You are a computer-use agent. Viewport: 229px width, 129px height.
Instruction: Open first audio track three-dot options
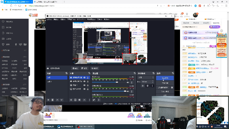[x=132, y=83]
